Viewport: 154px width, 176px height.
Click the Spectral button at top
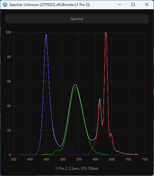coord(77,19)
